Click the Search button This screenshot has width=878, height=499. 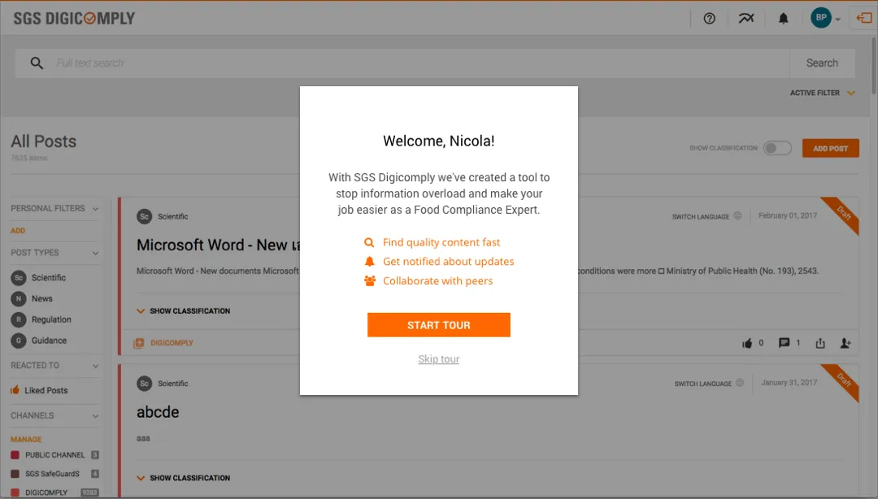[x=822, y=63]
